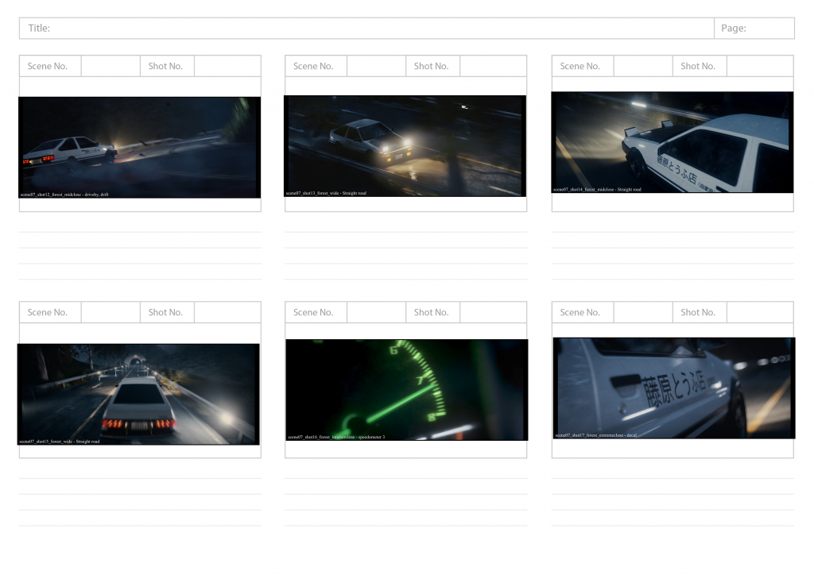
Task: Select the empty Scene No. box above shot14 panel
Action: [643, 66]
